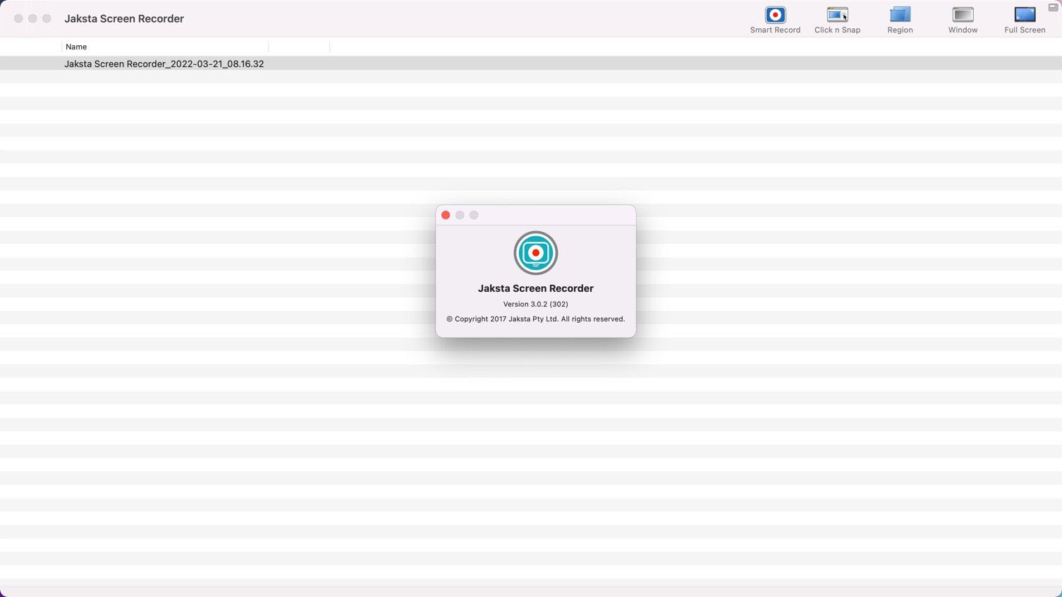Click the Jaksta Screen Recorder title in About dialog
This screenshot has width=1062, height=597.
[x=536, y=288]
